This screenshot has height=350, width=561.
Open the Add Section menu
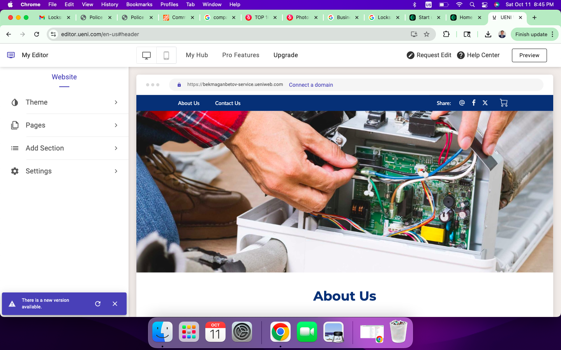(x=64, y=148)
